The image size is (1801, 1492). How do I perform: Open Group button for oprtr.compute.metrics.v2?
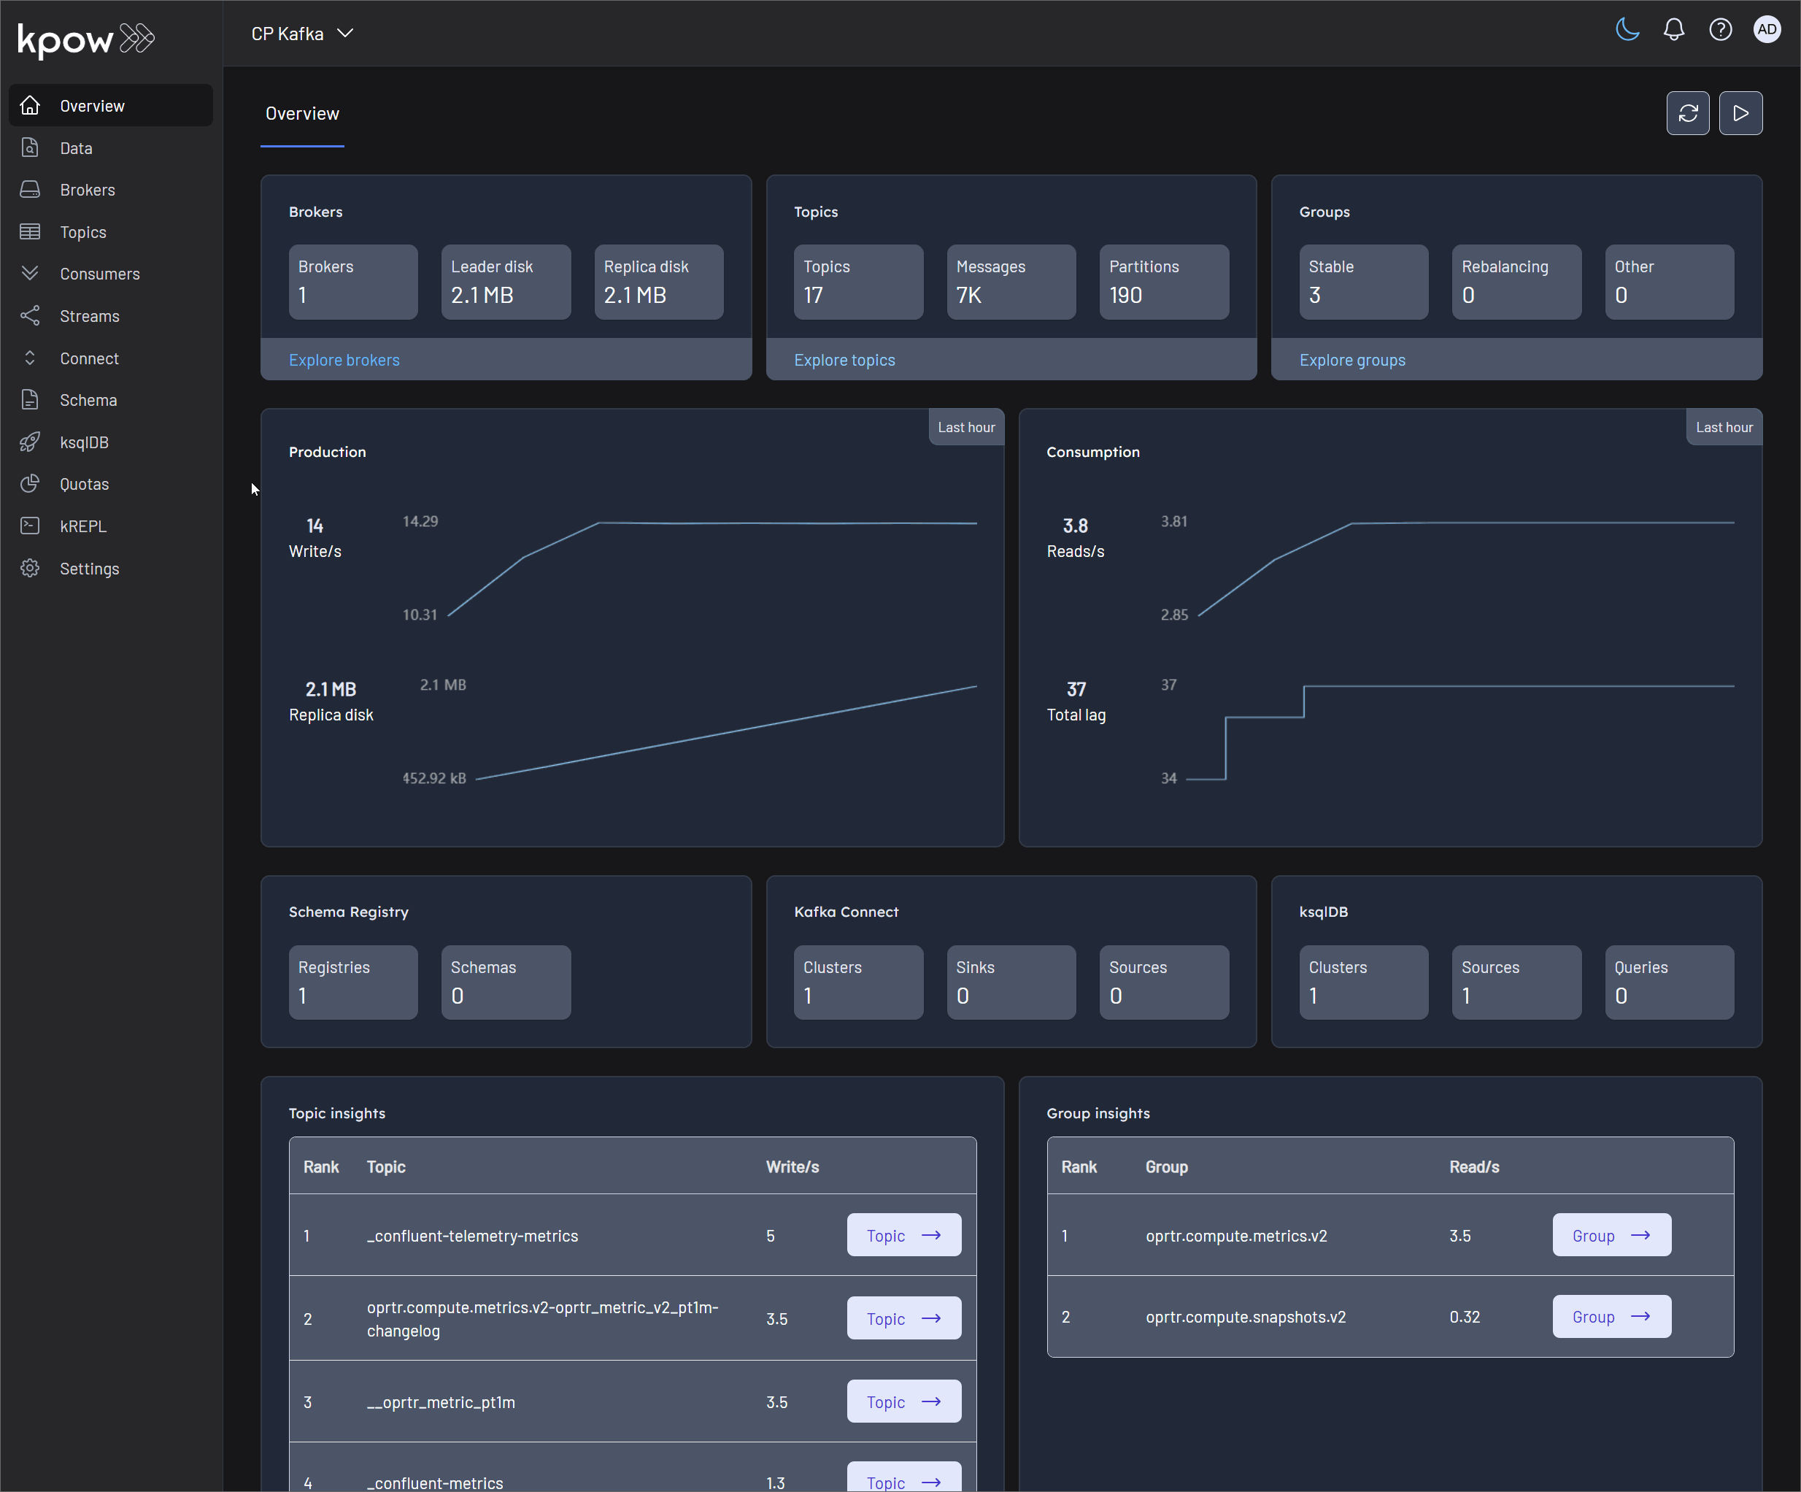(x=1611, y=1234)
